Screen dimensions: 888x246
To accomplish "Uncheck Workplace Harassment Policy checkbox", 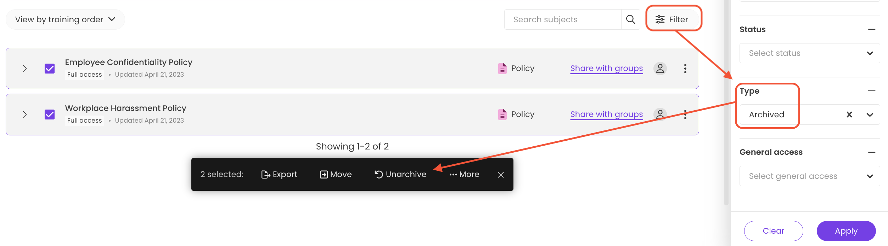I will [50, 115].
